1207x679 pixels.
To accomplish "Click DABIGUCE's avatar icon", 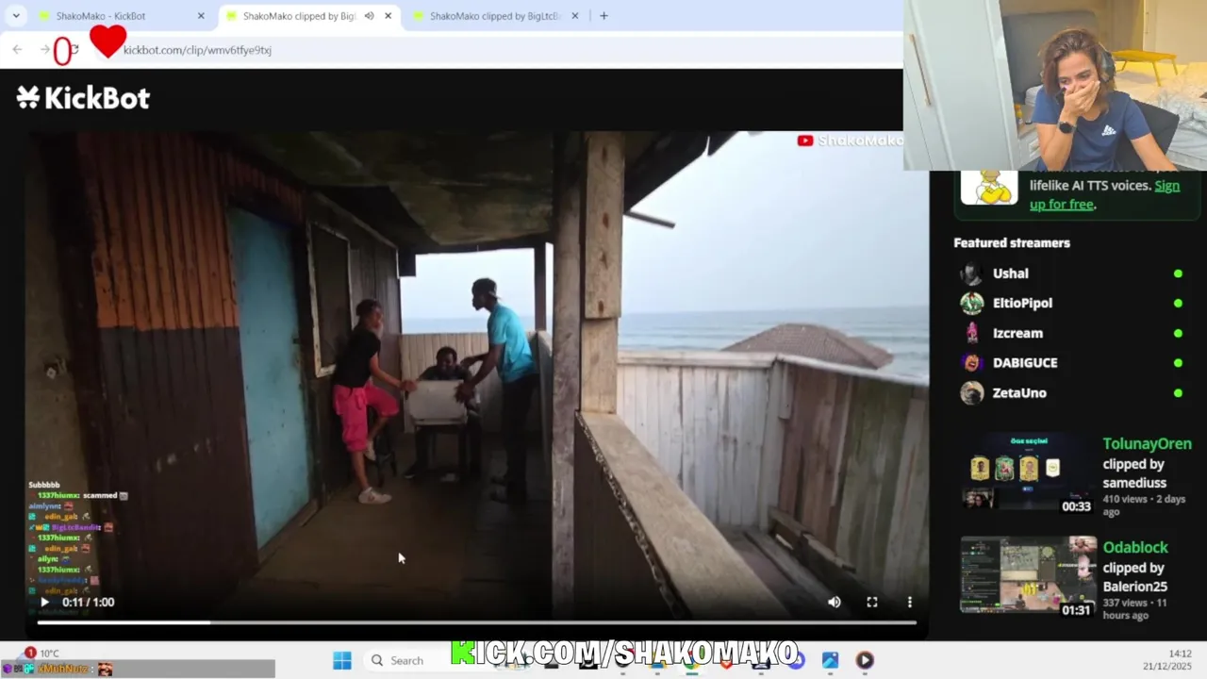I will [x=971, y=363].
